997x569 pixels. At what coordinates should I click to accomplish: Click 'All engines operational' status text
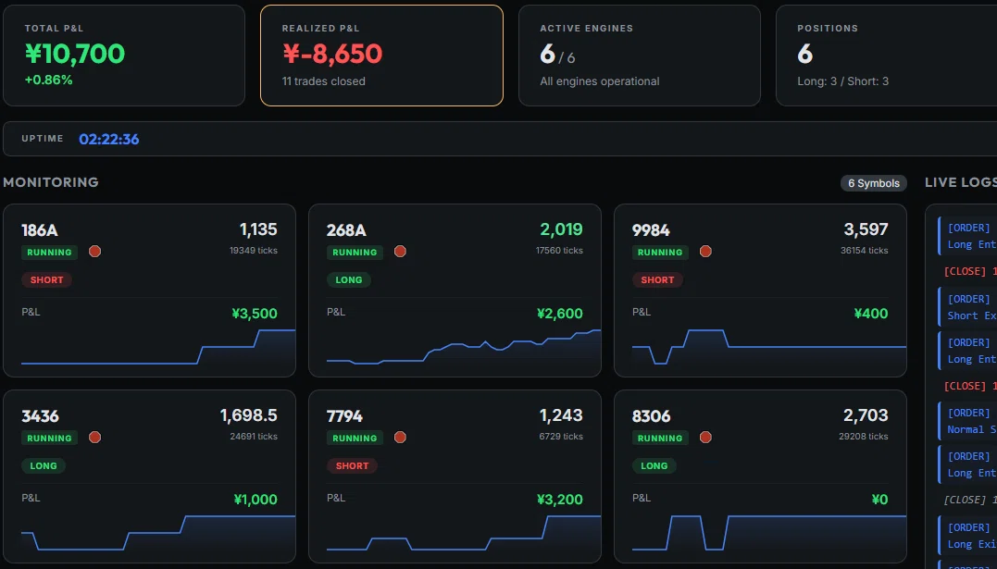(x=600, y=81)
